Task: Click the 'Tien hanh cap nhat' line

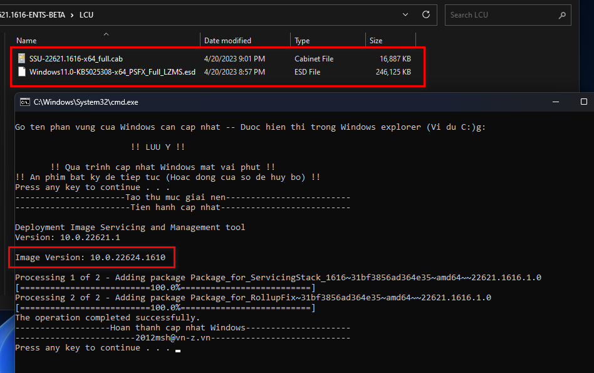Action: coord(182,208)
